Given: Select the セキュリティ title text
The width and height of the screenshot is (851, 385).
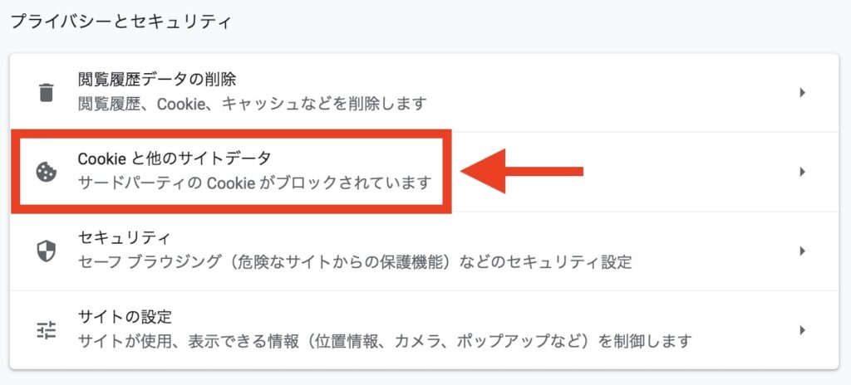Looking at the screenshot, I should point(125,237).
